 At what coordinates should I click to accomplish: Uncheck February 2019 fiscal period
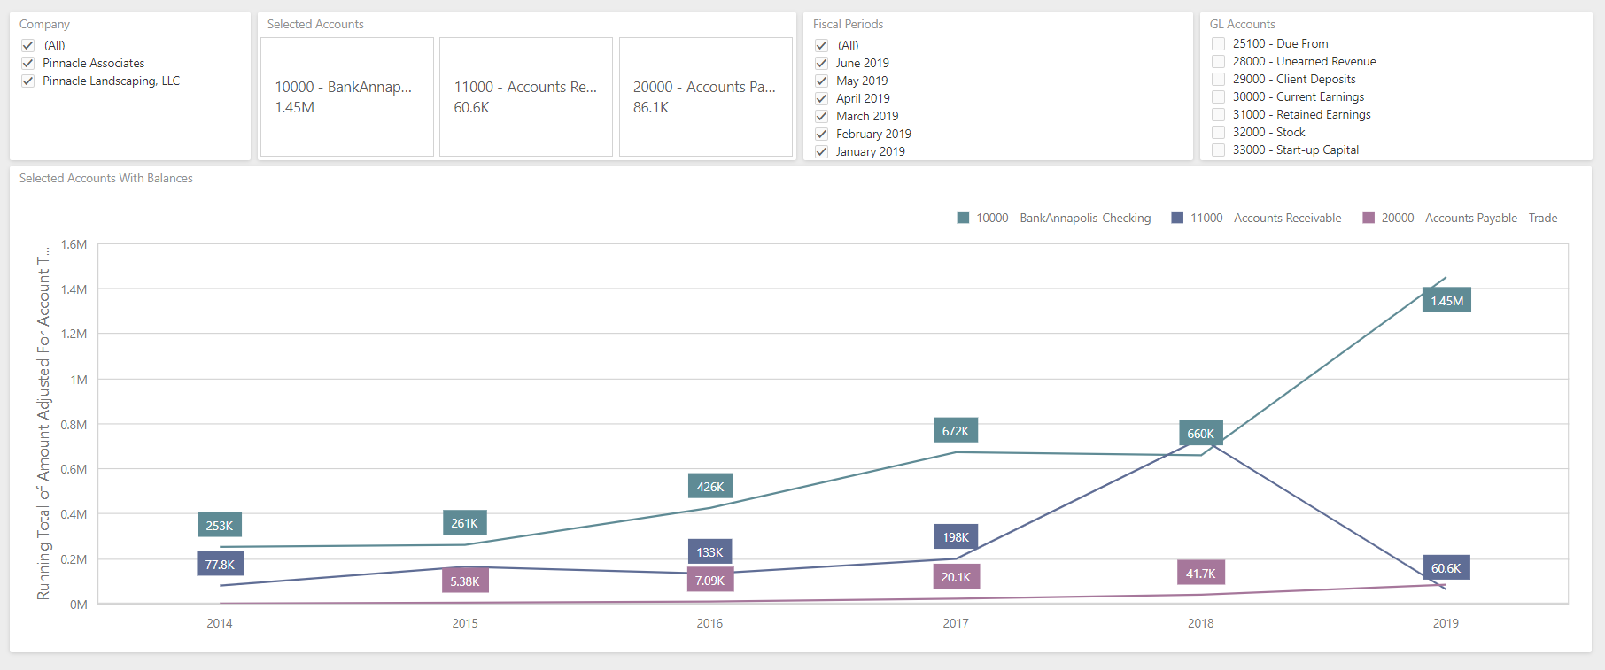click(821, 134)
